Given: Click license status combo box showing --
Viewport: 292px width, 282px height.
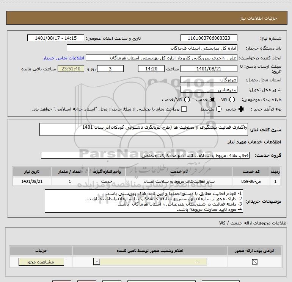Looking at the screenshot, I should 150,262.
